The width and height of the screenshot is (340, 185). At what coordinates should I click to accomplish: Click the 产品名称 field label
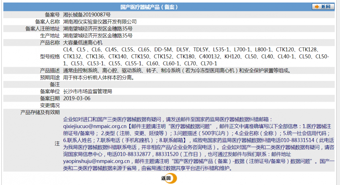[50, 43]
